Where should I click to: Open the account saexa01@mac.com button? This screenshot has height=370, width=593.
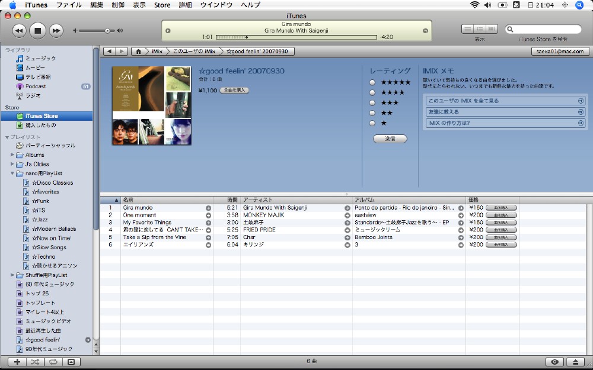[560, 52]
